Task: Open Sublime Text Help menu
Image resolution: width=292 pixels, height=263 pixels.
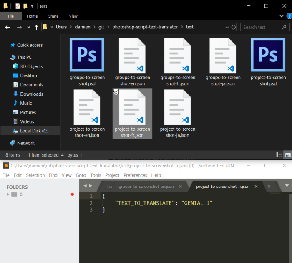Action: (x=156, y=175)
